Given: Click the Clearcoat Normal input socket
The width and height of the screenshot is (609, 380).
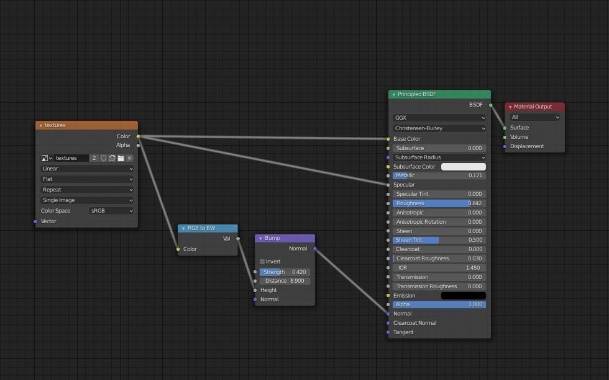Looking at the screenshot, I should (x=388, y=323).
